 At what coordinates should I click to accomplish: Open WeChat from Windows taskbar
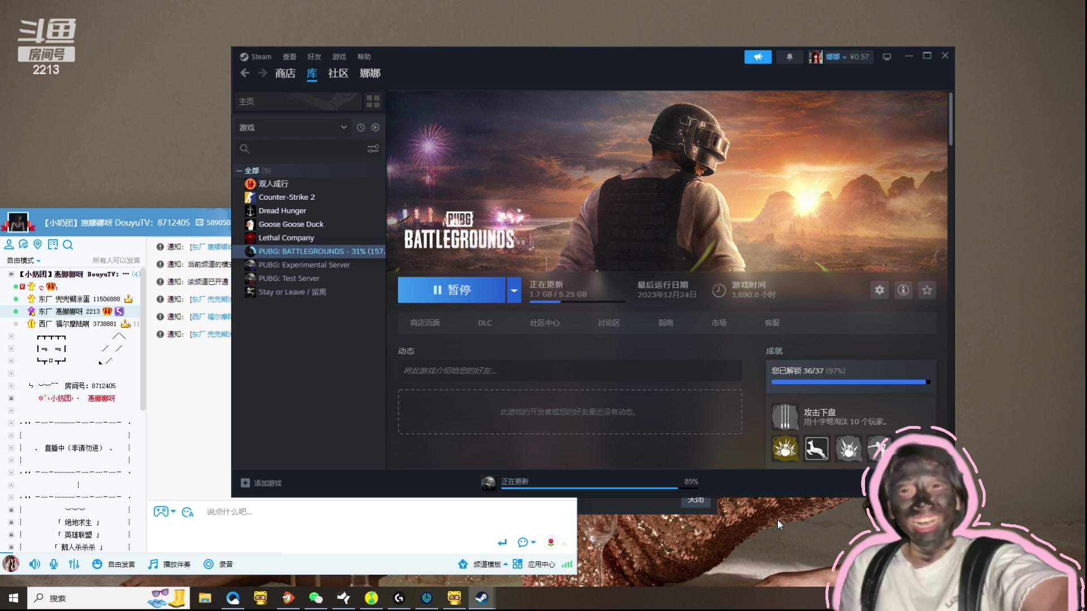pyautogui.click(x=315, y=598)
